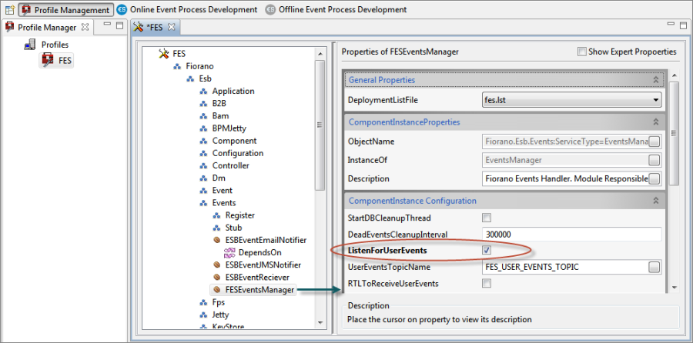Select the Esb node icon

[x=190, y=79]
